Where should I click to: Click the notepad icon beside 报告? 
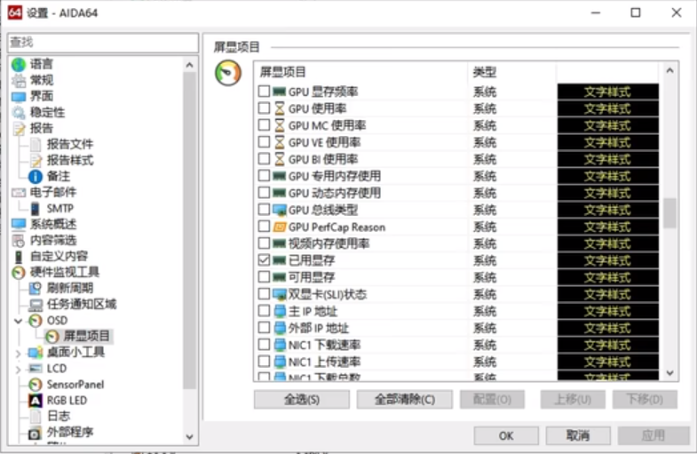point(19,129)
